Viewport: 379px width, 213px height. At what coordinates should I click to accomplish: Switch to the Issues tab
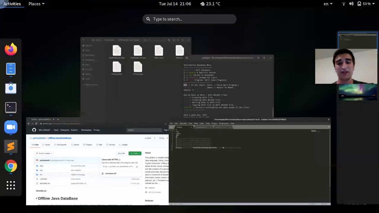(46, 145)
